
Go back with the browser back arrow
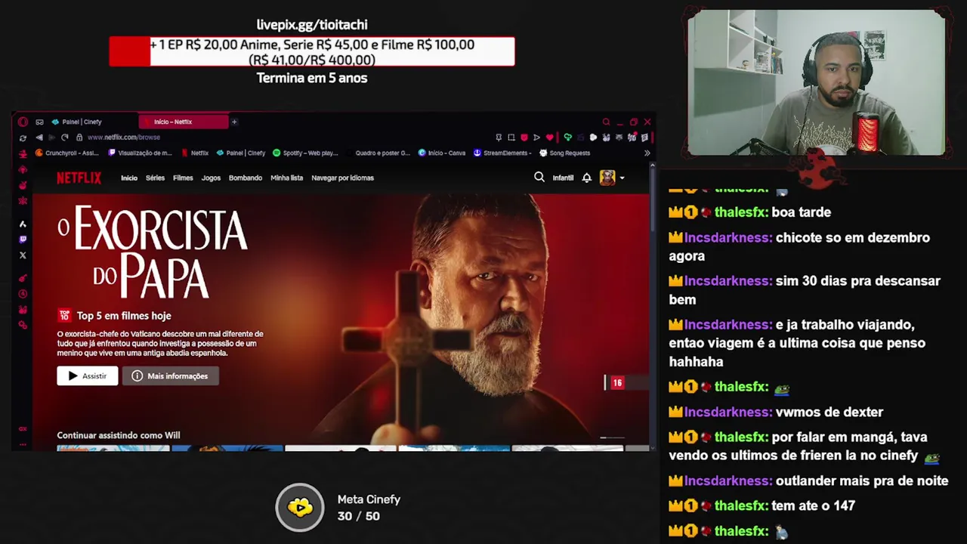click(x=39, y=138)
